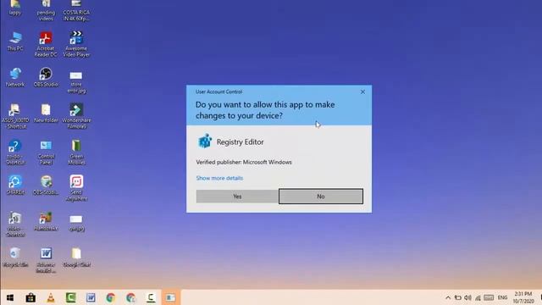
Task: Select the Acrobat Reader DC desktop icon
Action: point(46,44)
